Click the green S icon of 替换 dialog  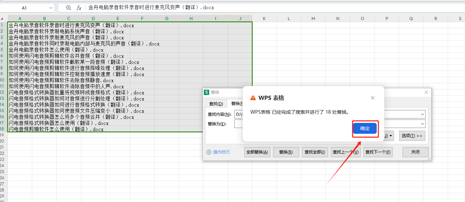coord(206,92)
